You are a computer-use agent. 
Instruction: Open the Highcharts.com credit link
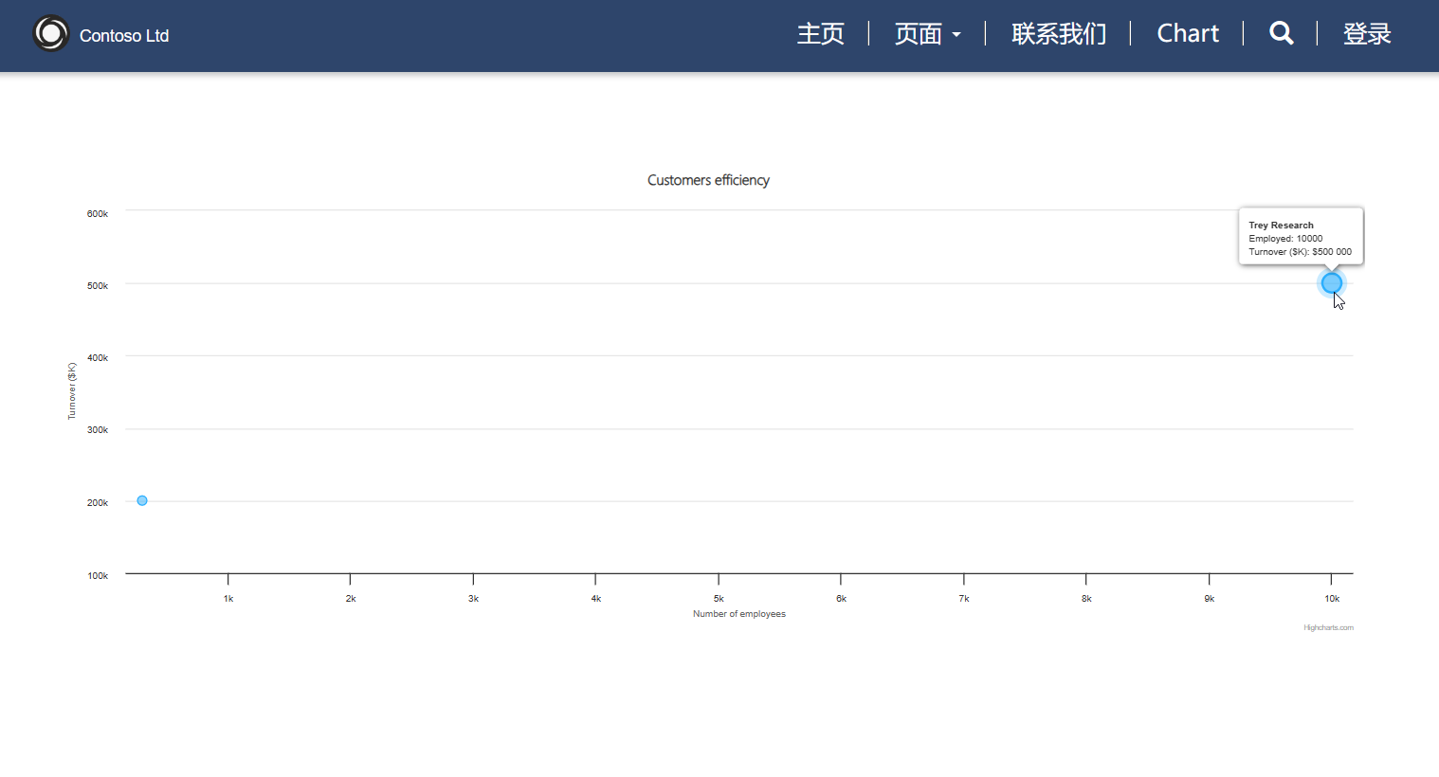[1328, 627]
